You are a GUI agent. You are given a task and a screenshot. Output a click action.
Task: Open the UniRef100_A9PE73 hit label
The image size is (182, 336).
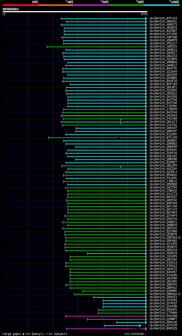click(x=163, y=25)
